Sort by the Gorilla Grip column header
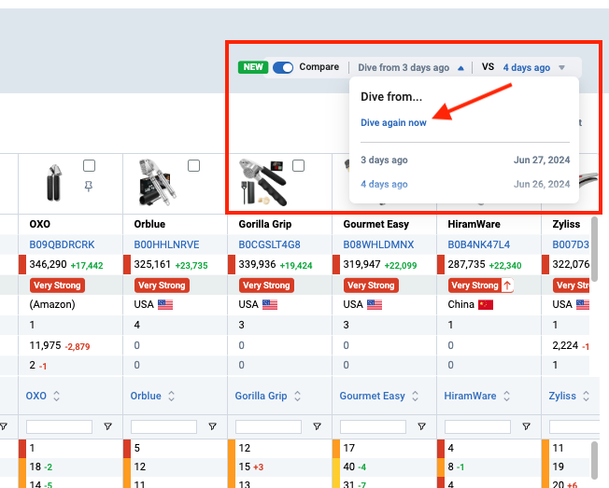 [x=261, y=396]
